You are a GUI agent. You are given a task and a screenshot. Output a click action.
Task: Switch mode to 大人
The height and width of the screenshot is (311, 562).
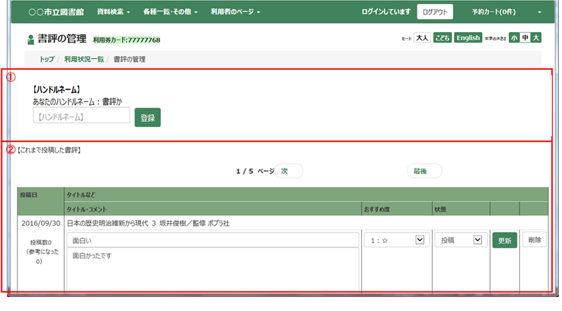pos(421,38)
